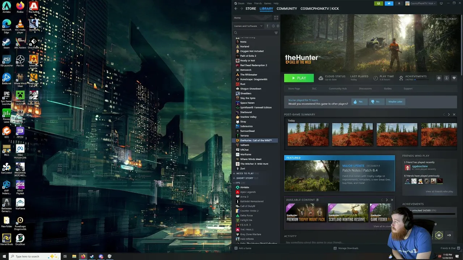Go to STORE tab
The height and width of the screenshot is (260, 463).
tap(251, 8)
